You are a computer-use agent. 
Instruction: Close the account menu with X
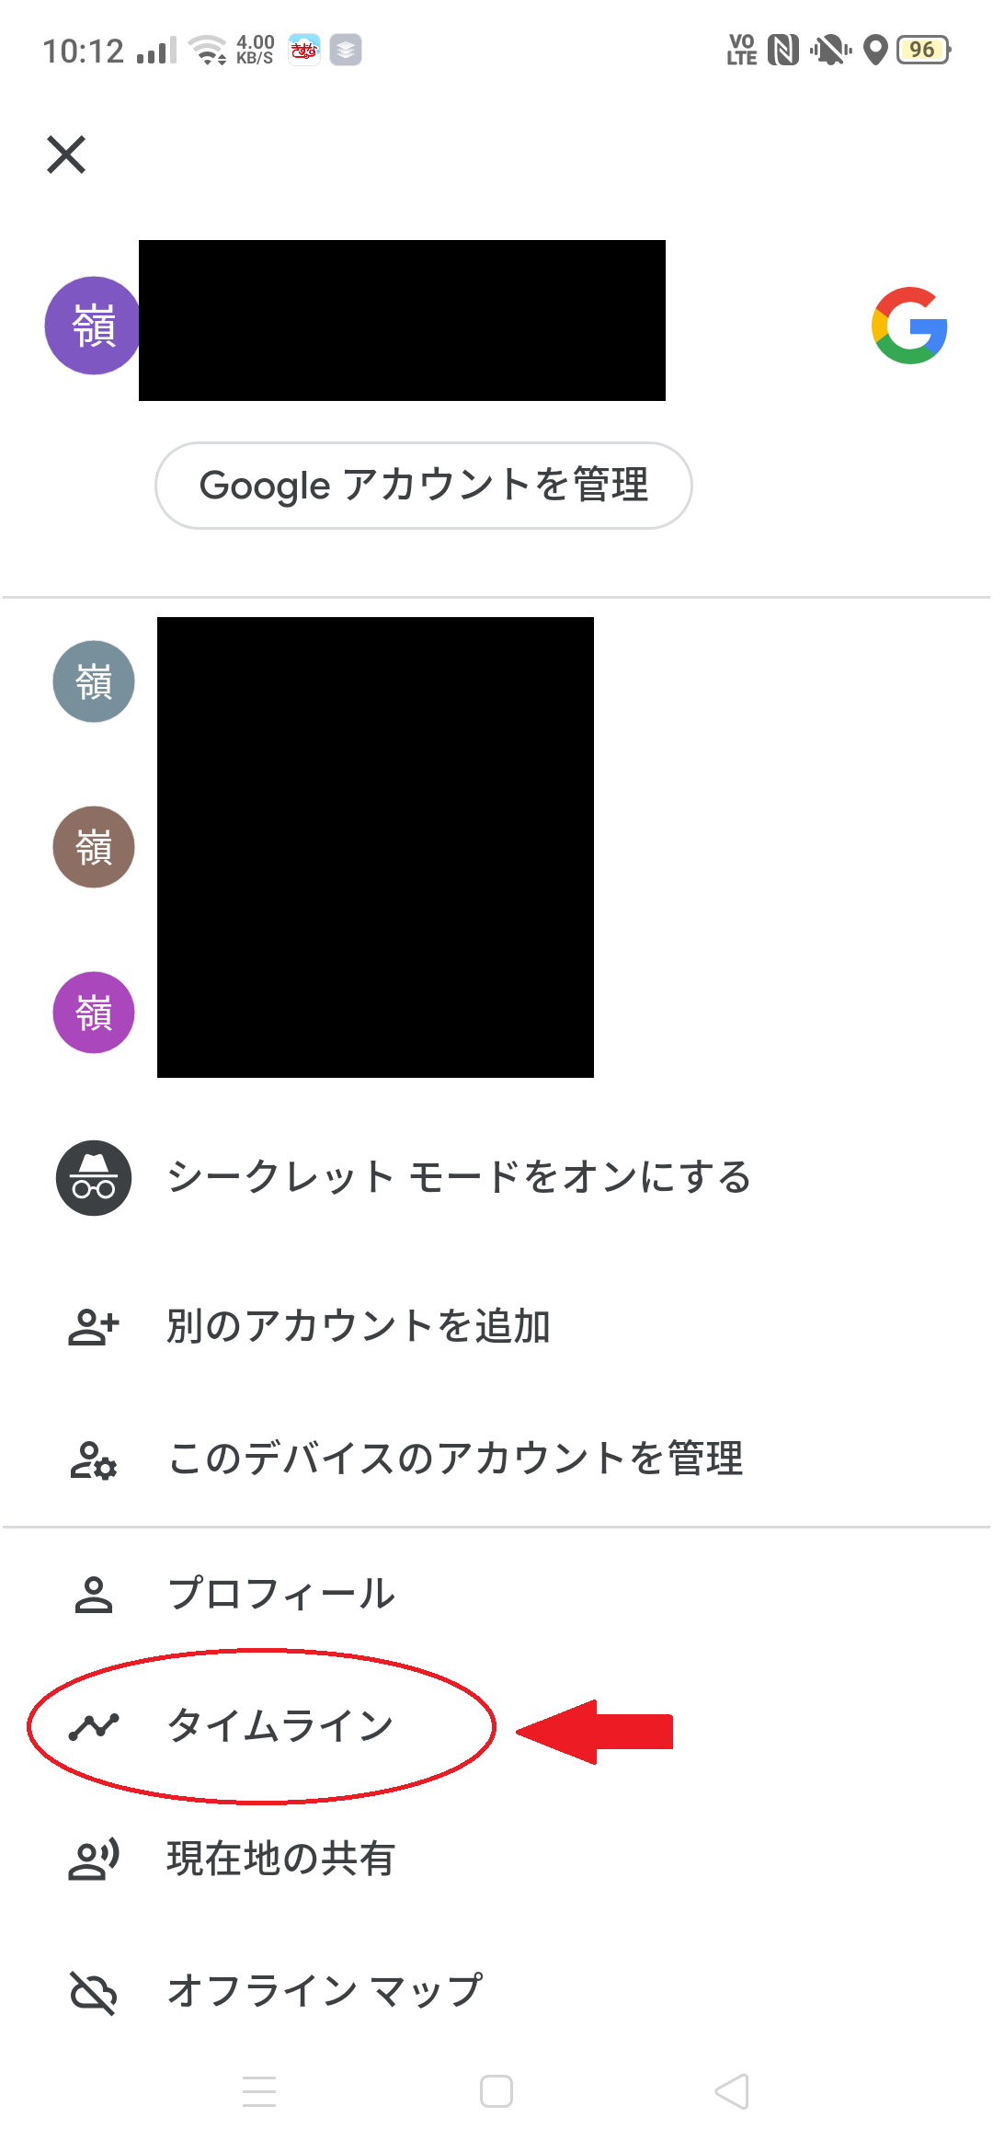pyautogui.click(x=66, y=155)
